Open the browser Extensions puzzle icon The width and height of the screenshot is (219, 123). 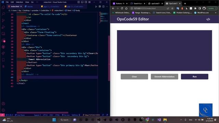pos(195,8)
